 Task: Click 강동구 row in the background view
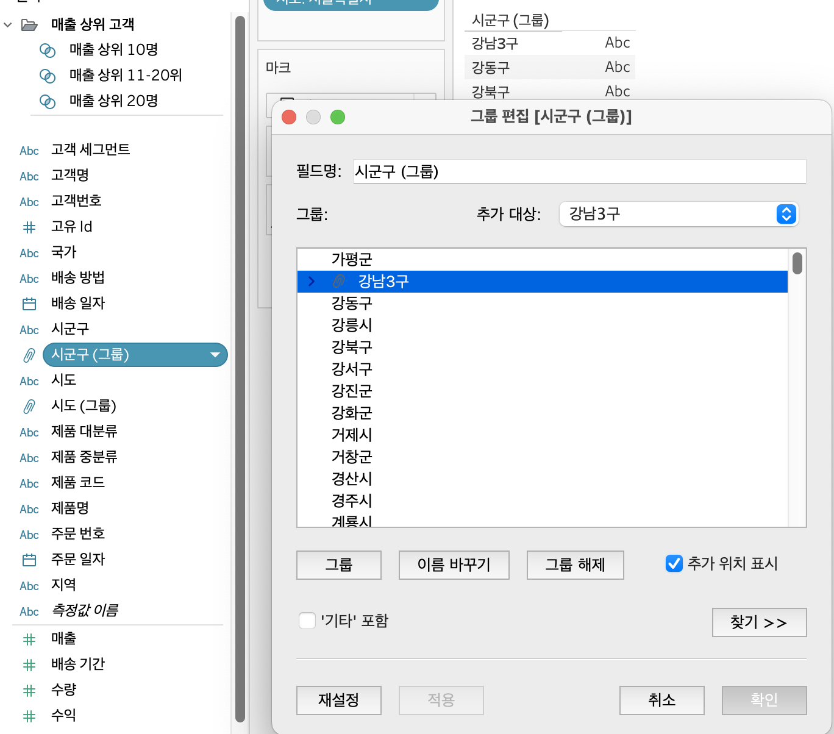pos(550,67)
